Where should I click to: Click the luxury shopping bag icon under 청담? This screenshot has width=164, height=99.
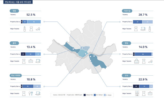(136, 61)
